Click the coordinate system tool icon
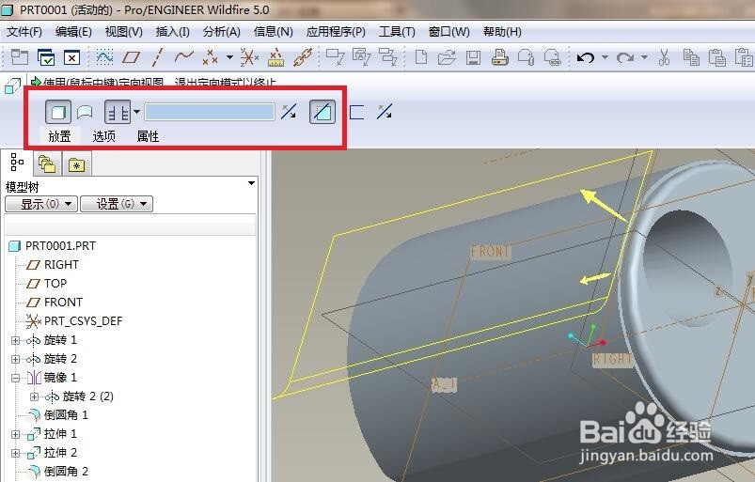Image resolution: width=755 pixels, height=482 pixels. click(x=249, y=57)
